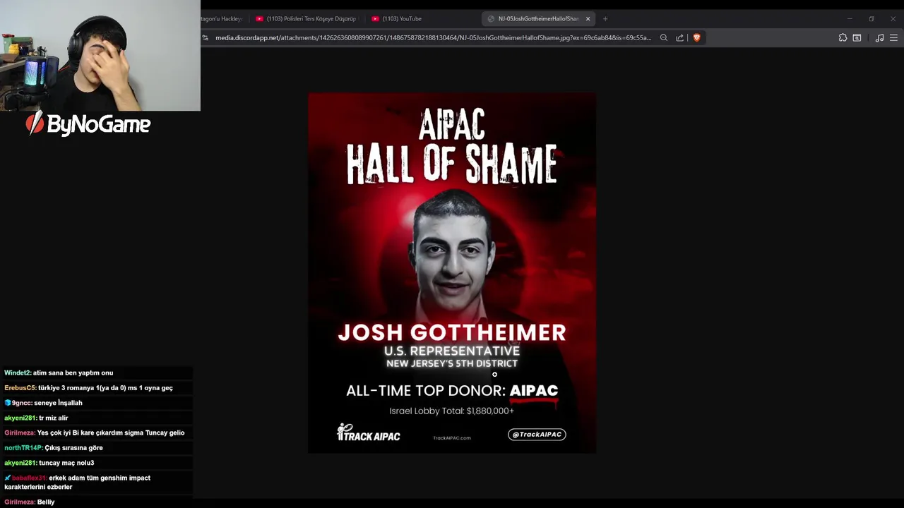Click the TRACK AIPAC logo on poster

tap(368, 433)
